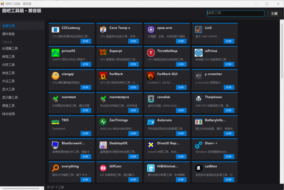The width and height of the screenshot is (284, 190).
Task: Click 打开 button for y-cruncher
Action: [229, 87]
